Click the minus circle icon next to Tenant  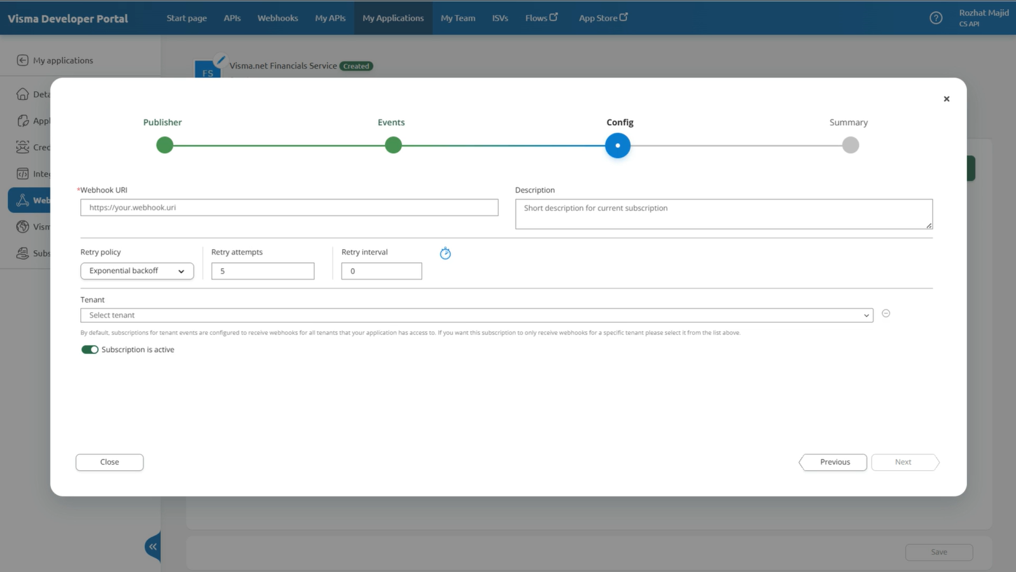click(886, 313)
